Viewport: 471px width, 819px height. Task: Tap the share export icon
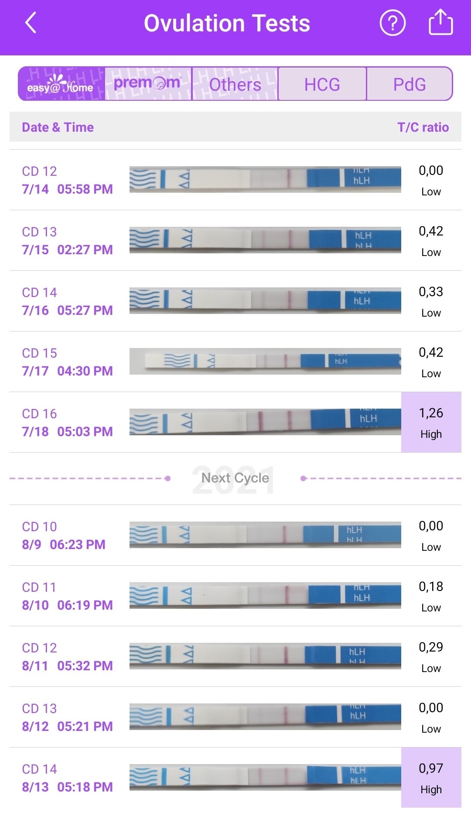[x=440, y=23]
